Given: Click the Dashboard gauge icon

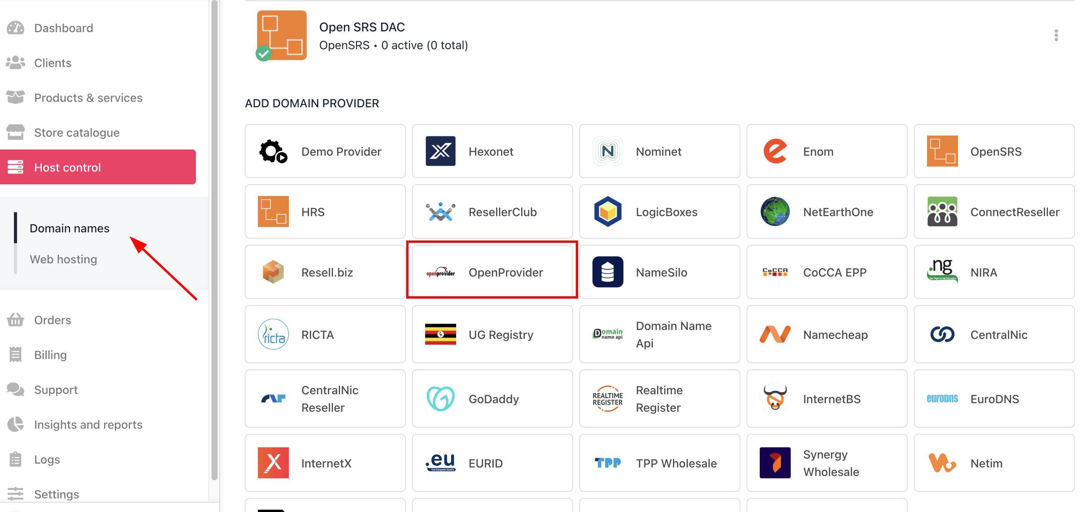Looking at the screenshot, I should (15, 28).
